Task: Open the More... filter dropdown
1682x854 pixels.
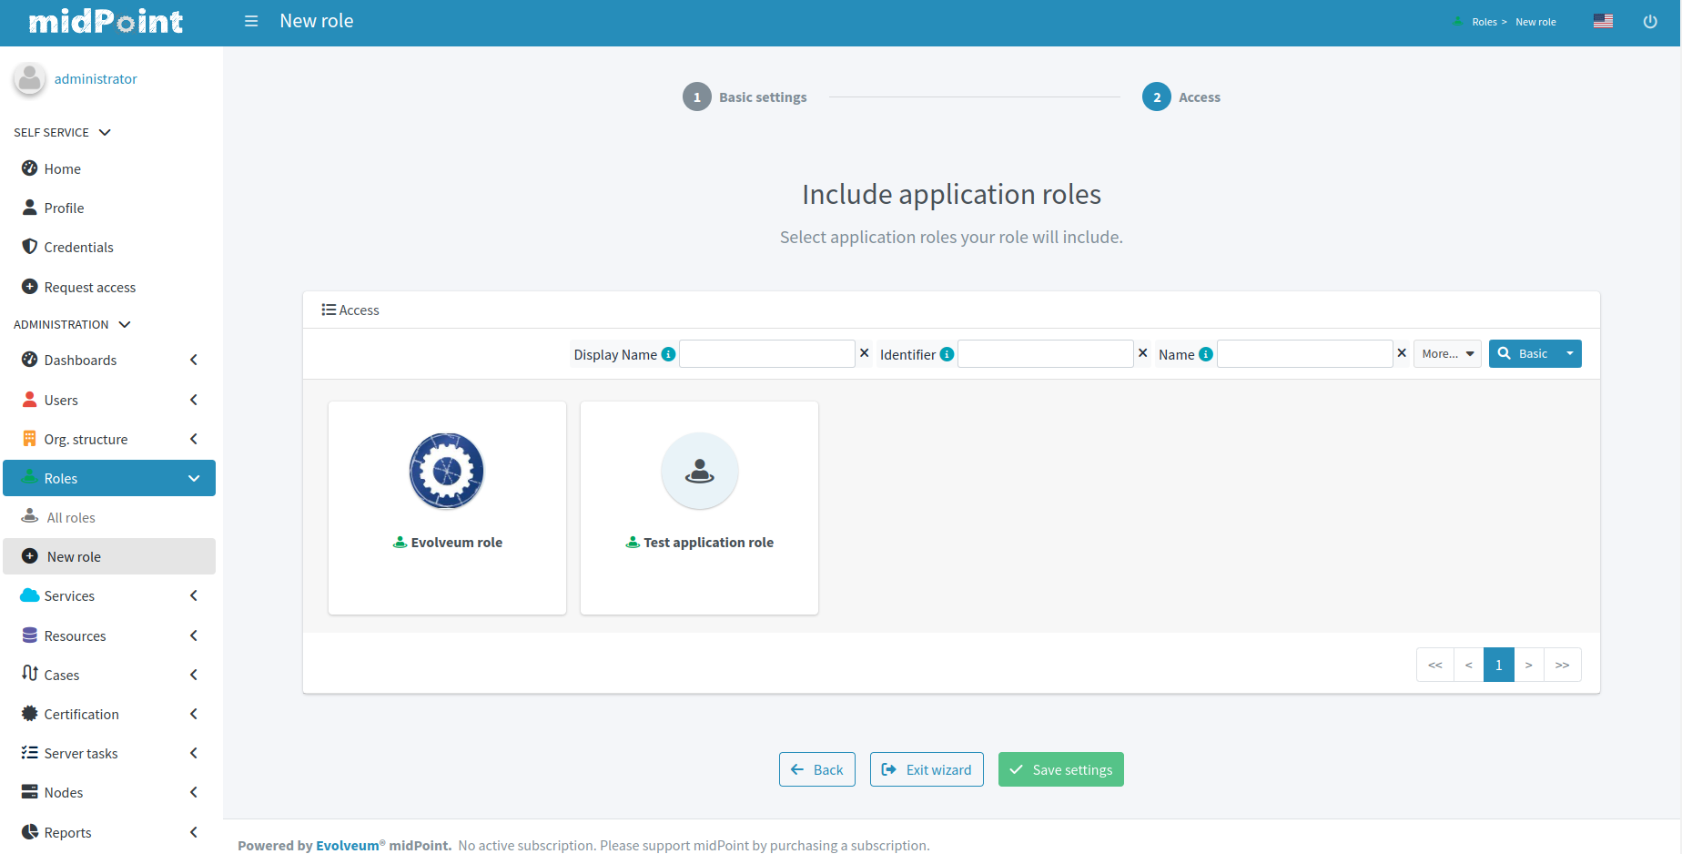Action: point(1447,353)
